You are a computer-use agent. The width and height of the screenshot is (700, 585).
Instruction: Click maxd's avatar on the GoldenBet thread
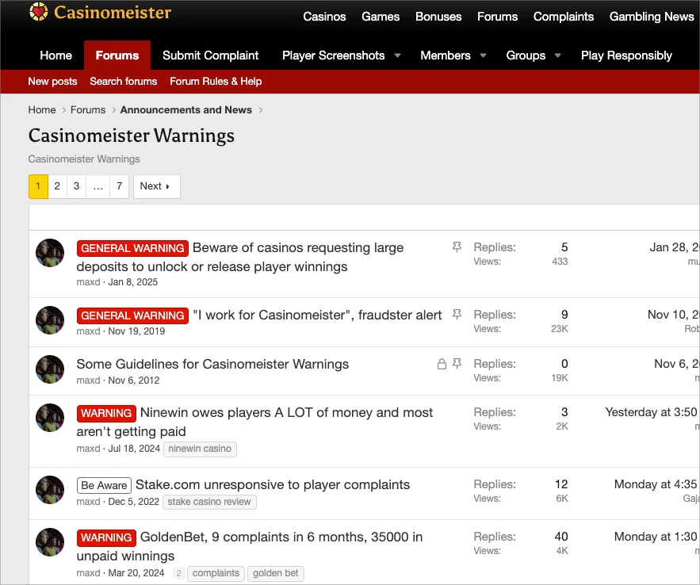tap(50, 542)
